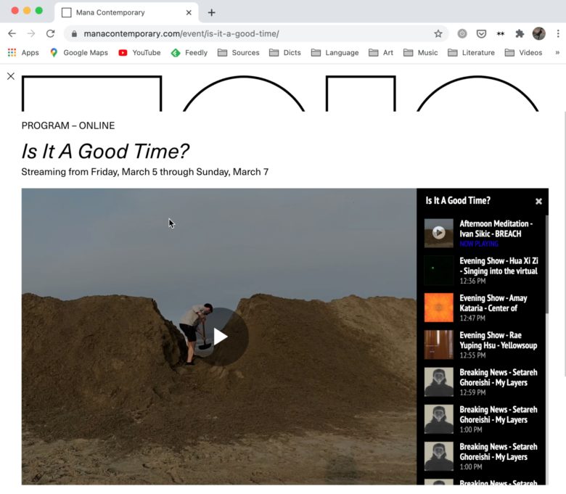Reload the page
566x494 pixels.
pyautogui.click(x=50, y=33)
